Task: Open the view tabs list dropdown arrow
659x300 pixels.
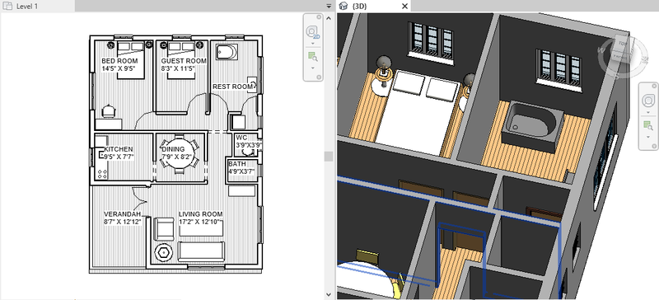Action: [329, 7]
